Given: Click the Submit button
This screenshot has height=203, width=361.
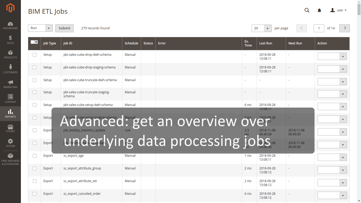Looking at the screenshot, I should [x=64, y=28].
